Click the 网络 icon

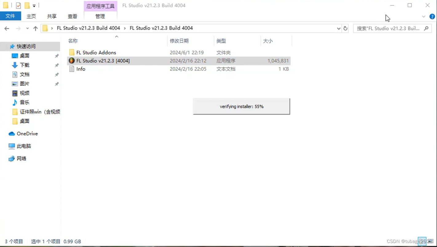coord(12,159)
